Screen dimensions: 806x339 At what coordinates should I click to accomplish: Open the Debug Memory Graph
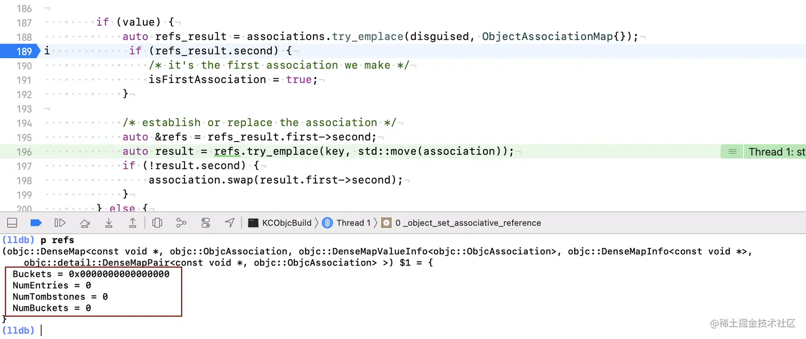[x=181, y=223]
